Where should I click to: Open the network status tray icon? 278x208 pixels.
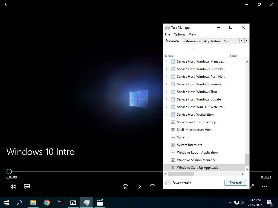click(x=236, y=203)
